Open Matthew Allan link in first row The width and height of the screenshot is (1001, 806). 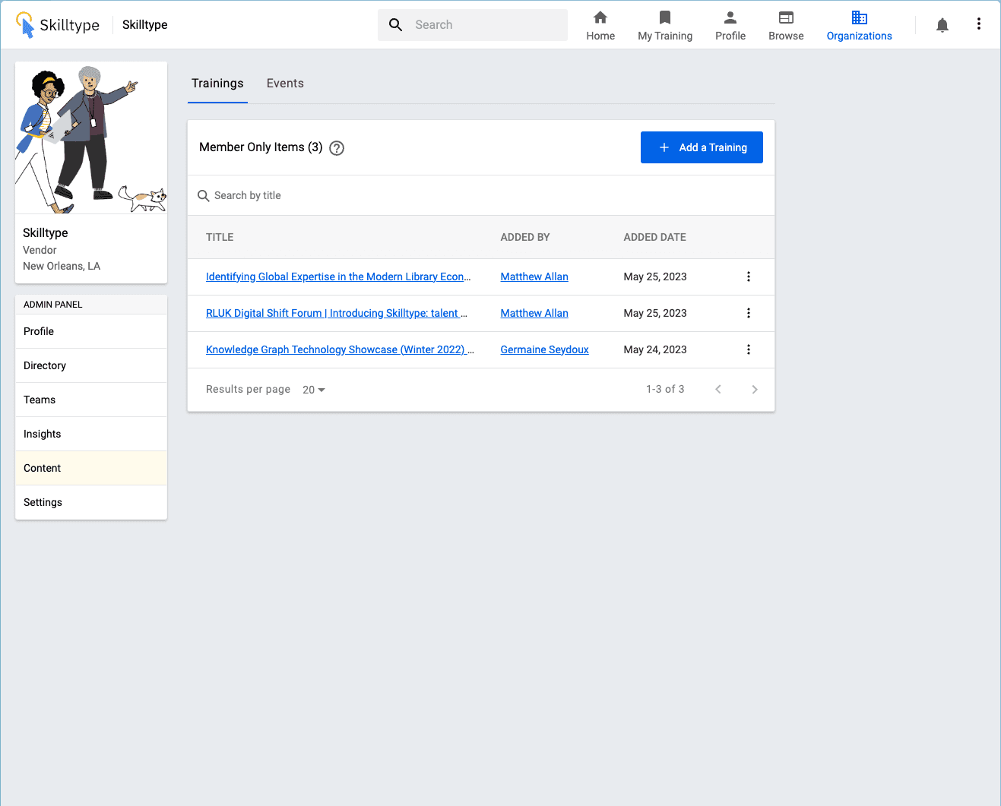click(x=534, y=277)
